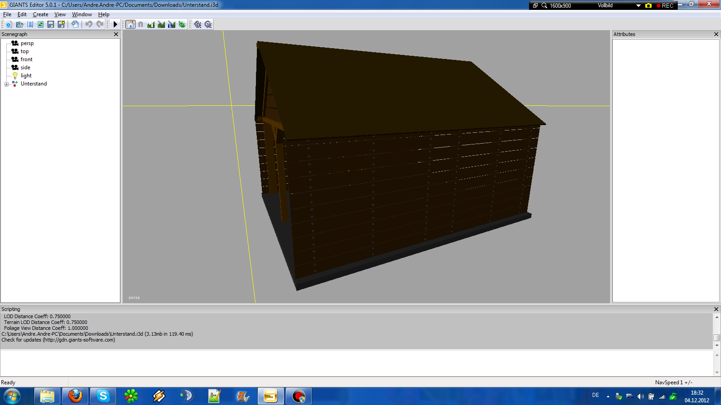Click the 'LOD Distance Coeff: 0.750000' log line

(x=37, y=316)
